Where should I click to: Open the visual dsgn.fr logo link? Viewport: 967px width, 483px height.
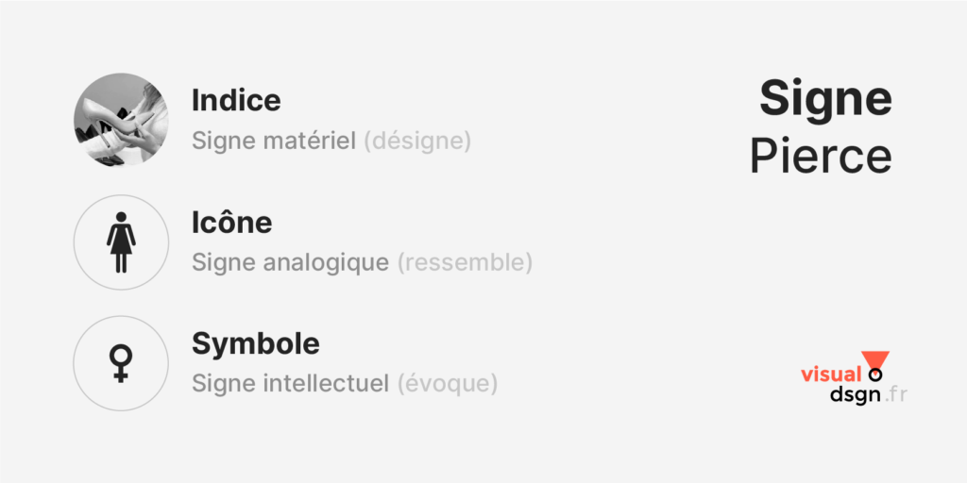tap(854, 377)
